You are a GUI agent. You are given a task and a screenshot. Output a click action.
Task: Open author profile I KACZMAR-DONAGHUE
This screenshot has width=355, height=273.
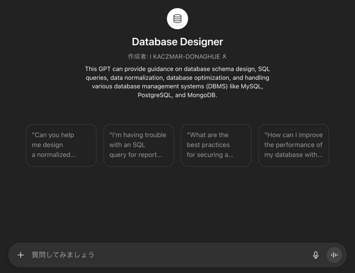point(185,57)
